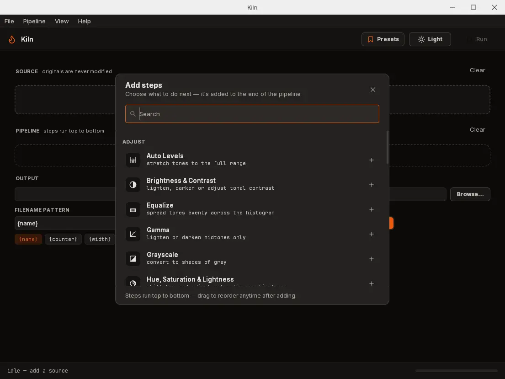This screenshot has width=505, height=379.
Task: Click the Run button
Action: click(477, 39)
